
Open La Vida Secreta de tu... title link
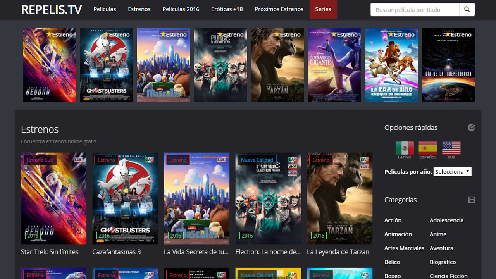pos(196,252)
